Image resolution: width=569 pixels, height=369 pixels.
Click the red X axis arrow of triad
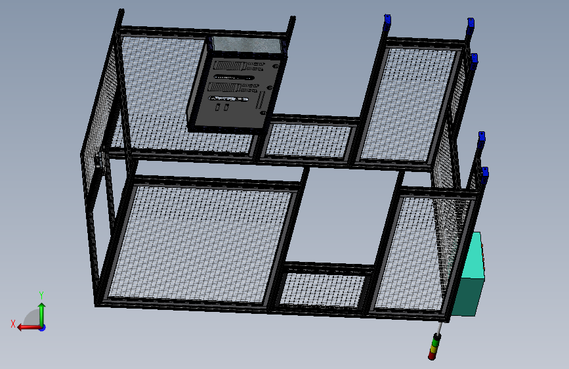click(29, 327)
